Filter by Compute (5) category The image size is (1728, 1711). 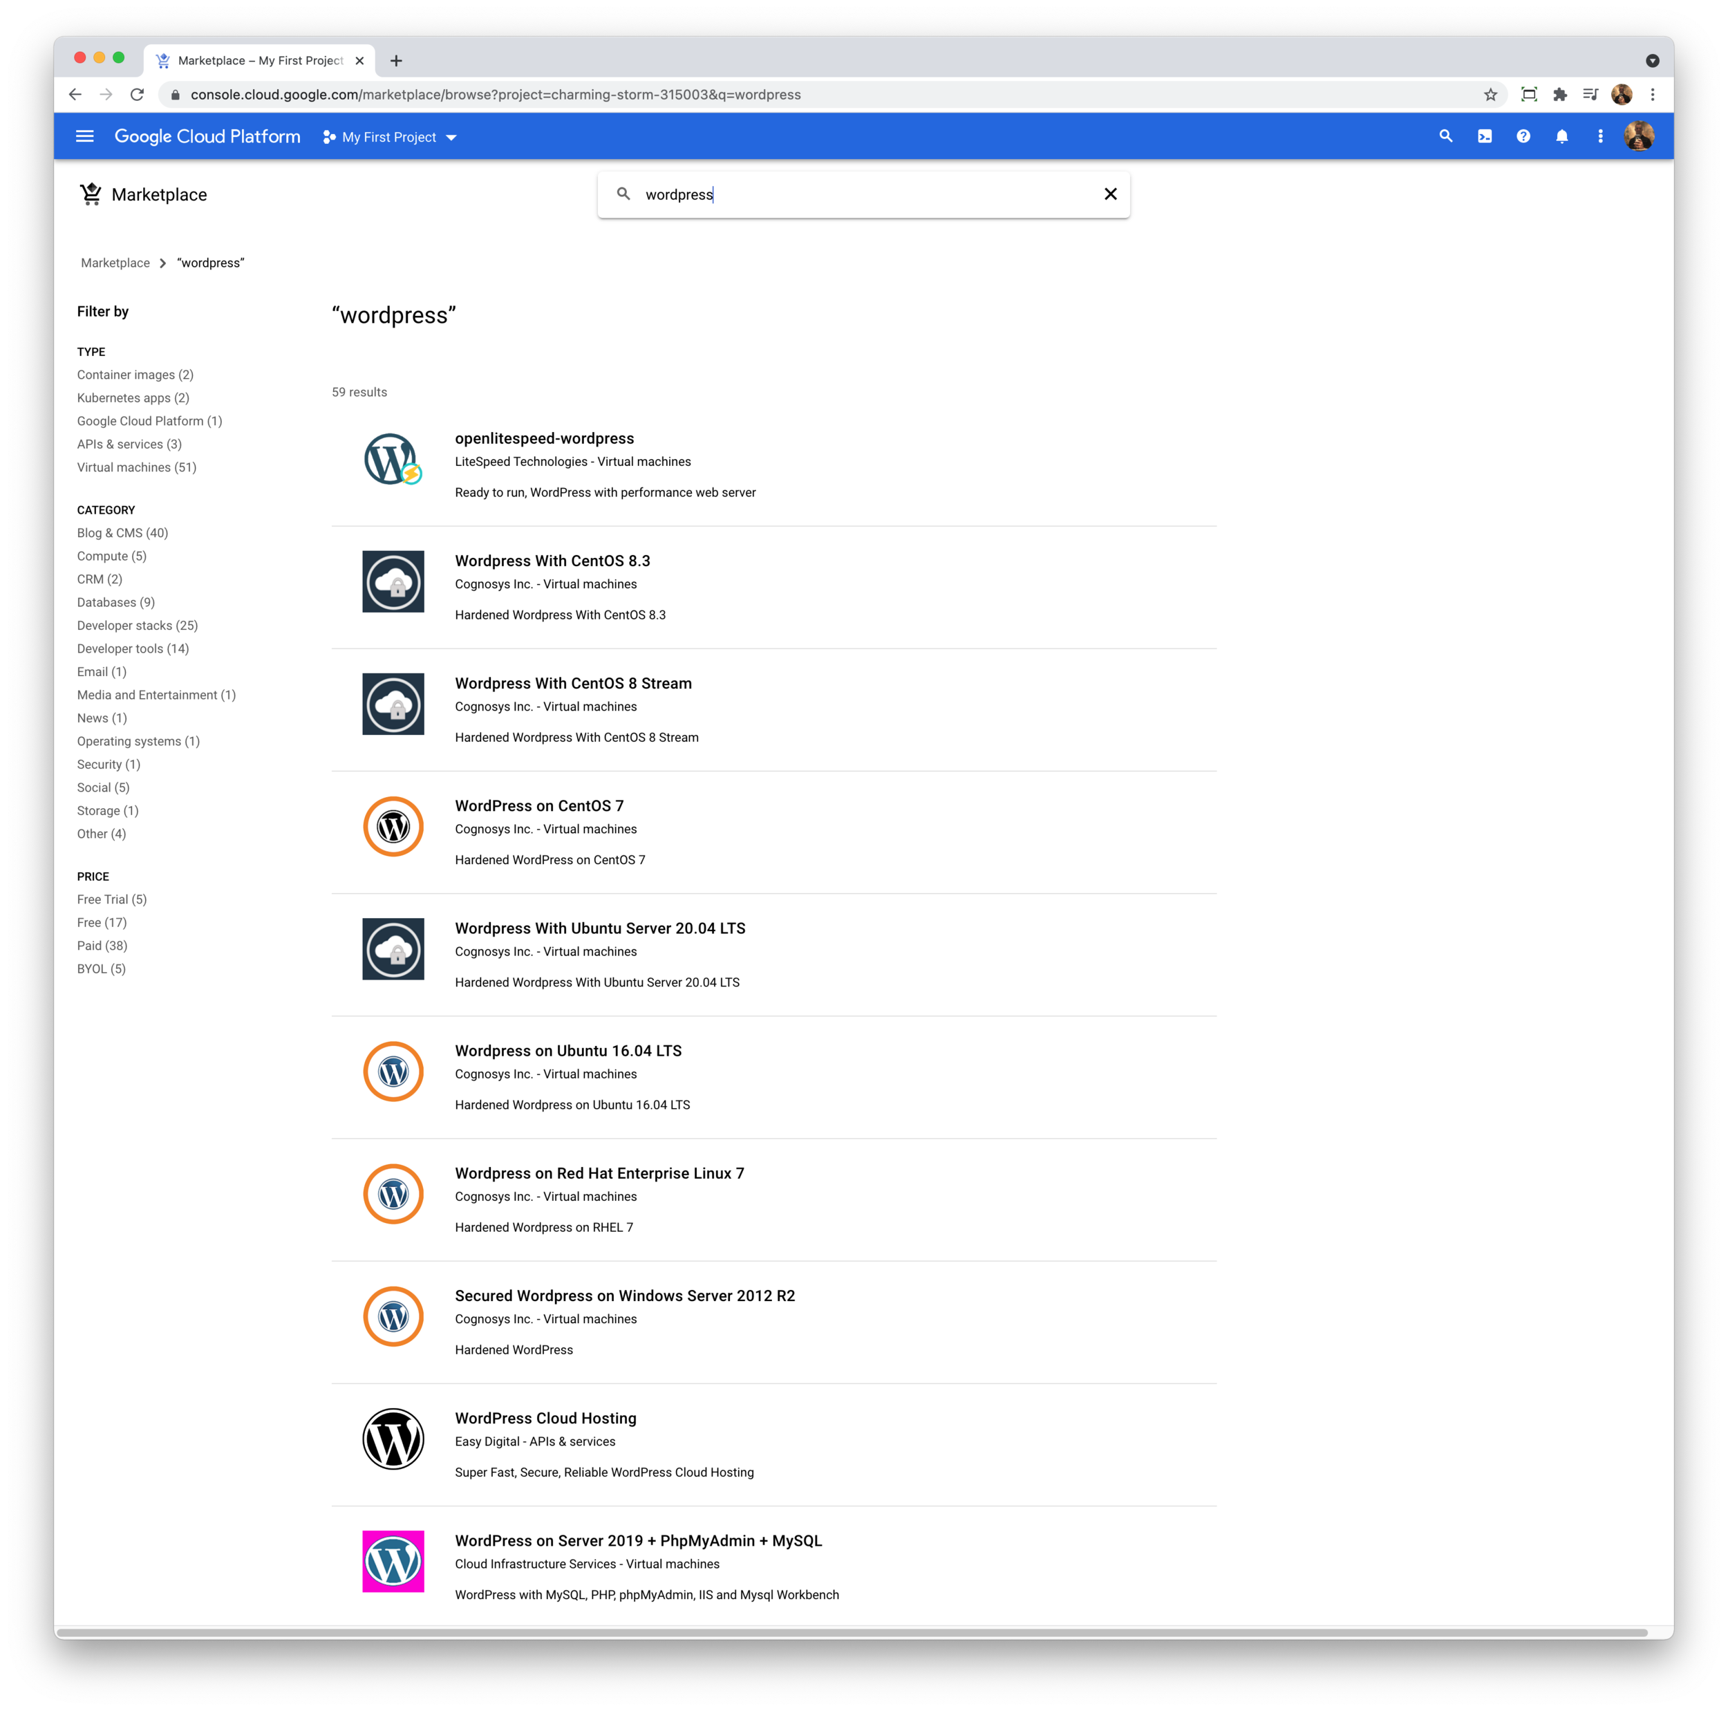pos(112,557)
